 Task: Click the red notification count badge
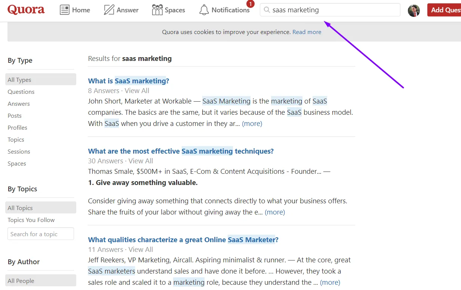(251, 4)
